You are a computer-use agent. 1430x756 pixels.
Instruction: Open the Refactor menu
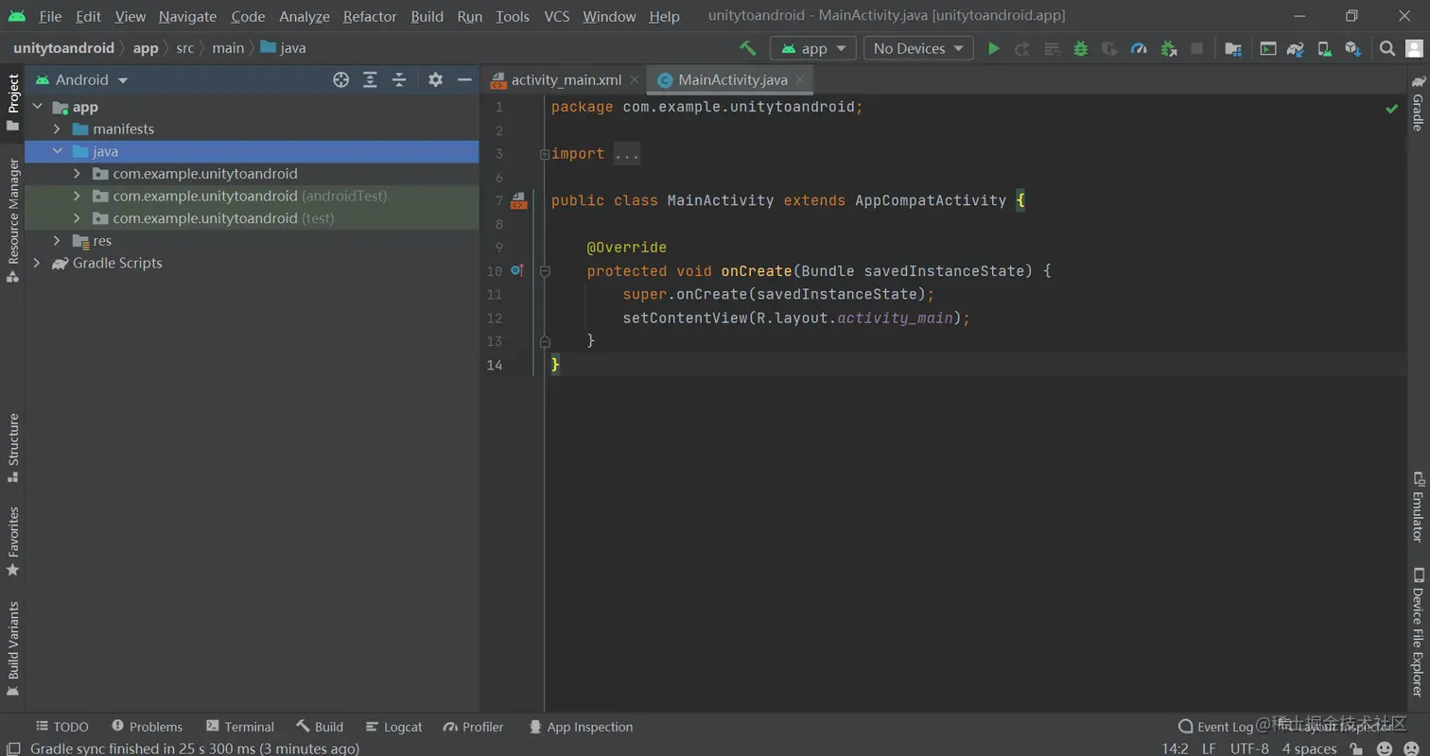coord(370,16)
